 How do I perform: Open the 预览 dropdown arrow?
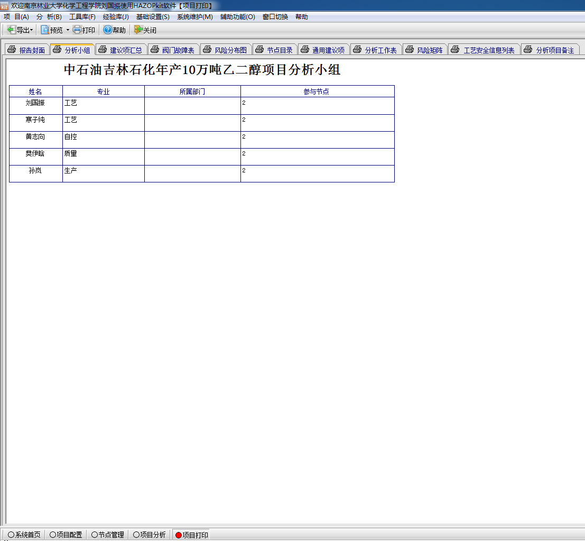68,30
